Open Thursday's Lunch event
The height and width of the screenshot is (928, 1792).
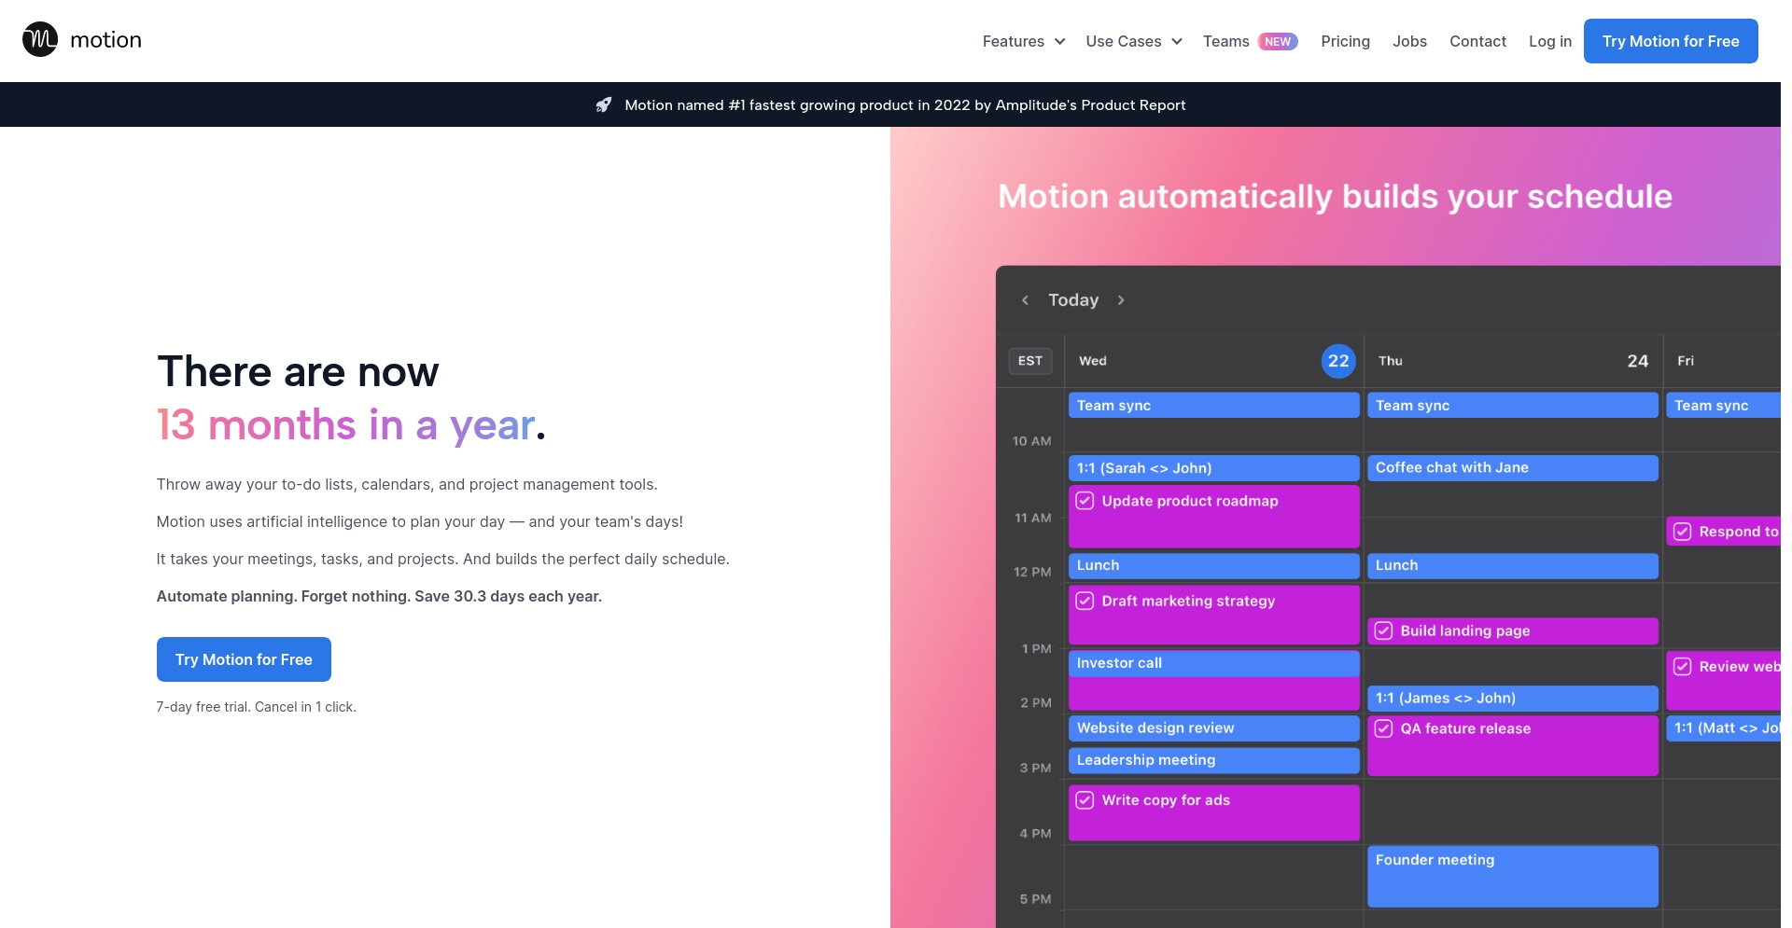[x=1512, y=565]
